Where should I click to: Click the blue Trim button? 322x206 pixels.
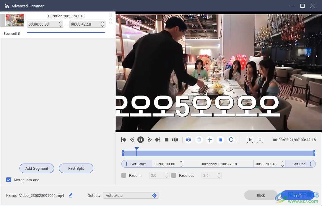297,195
